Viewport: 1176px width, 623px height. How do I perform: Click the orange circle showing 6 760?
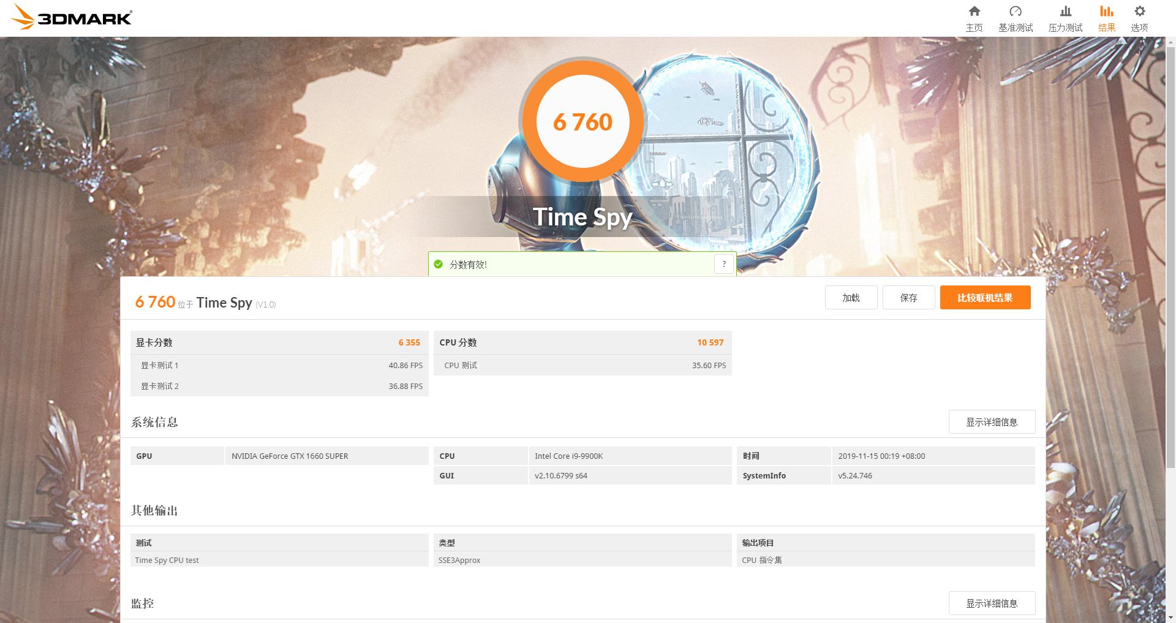pos(582,121)
